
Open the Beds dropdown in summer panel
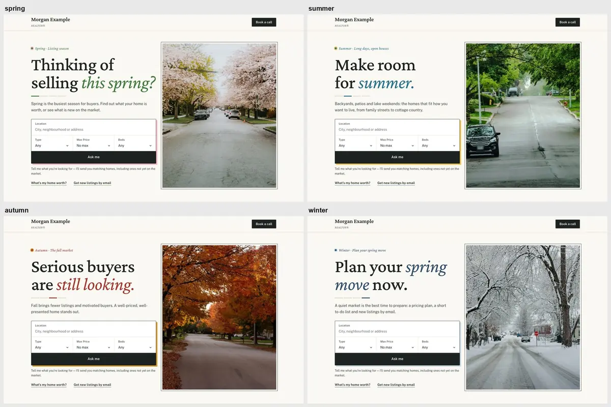pos(439,143)
